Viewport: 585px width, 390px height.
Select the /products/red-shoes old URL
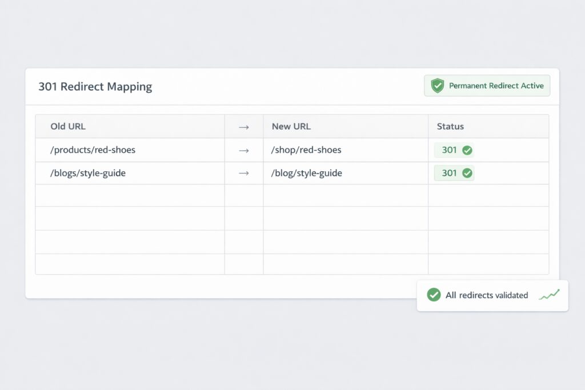[93, 150]
